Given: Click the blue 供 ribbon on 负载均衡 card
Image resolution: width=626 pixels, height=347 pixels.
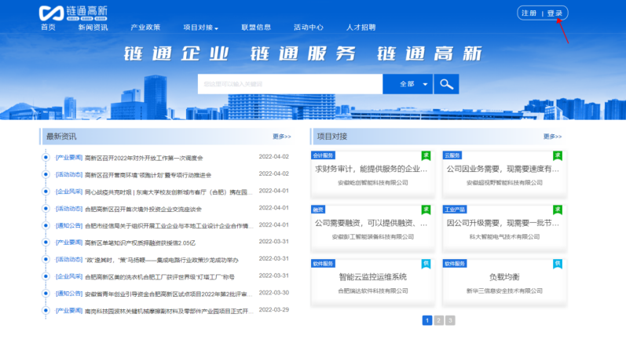Looking at the screenshot, I should coord(558,264).
